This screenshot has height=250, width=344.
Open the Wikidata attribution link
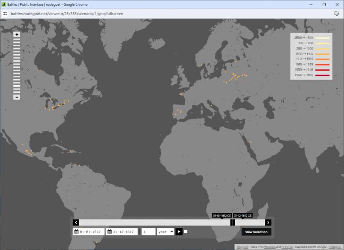click(x=270, y=247)
